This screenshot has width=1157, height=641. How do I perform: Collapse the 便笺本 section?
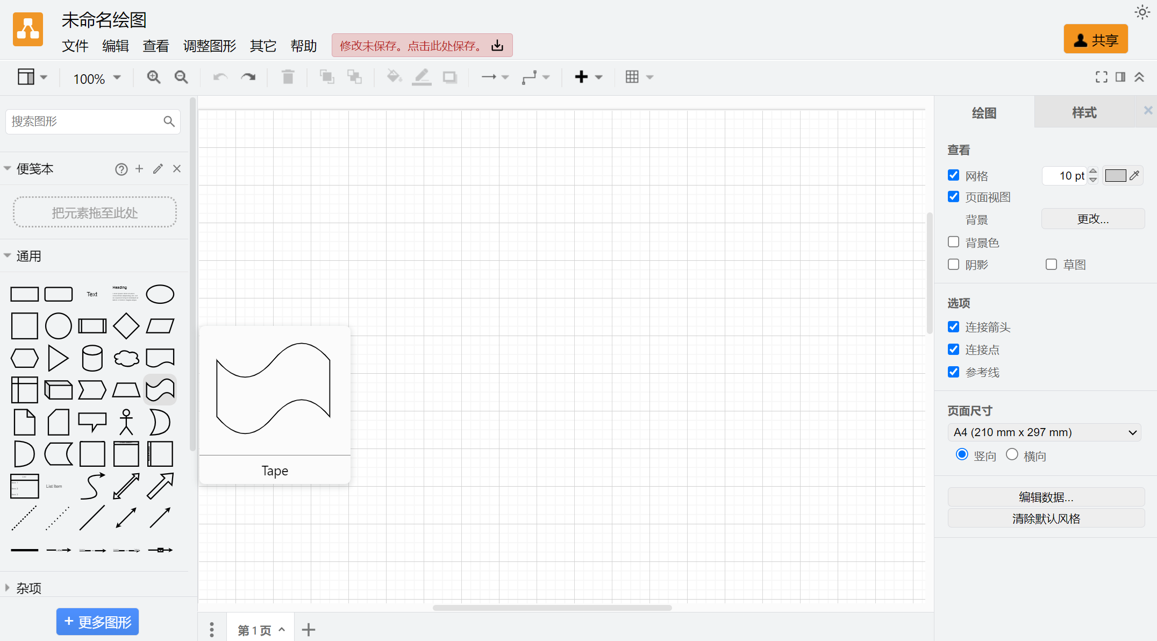click(x=8, y=169)
